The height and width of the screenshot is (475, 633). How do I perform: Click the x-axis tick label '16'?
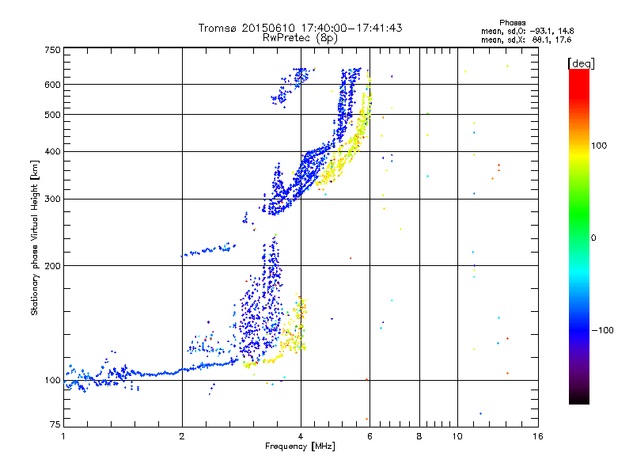click(538, 436)
